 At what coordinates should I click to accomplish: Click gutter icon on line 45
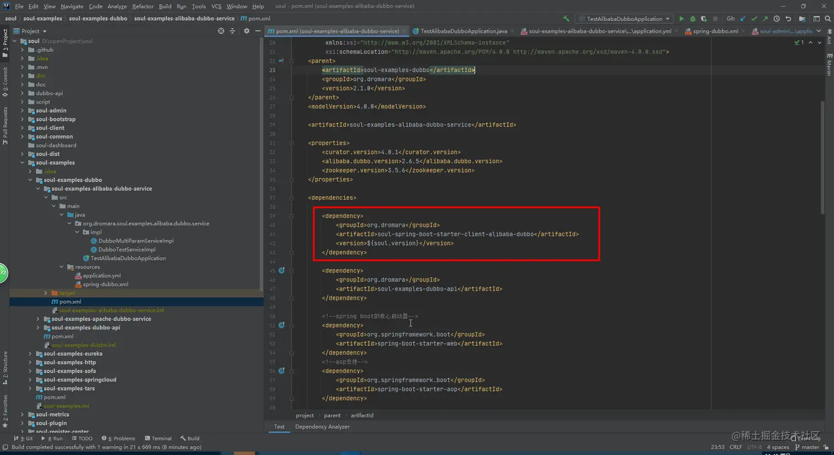click(281, 271)
